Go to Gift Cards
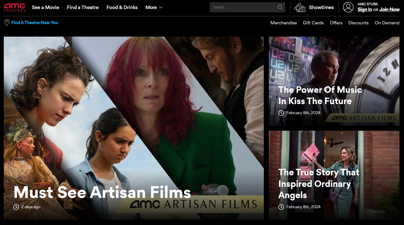 point(313,23)
